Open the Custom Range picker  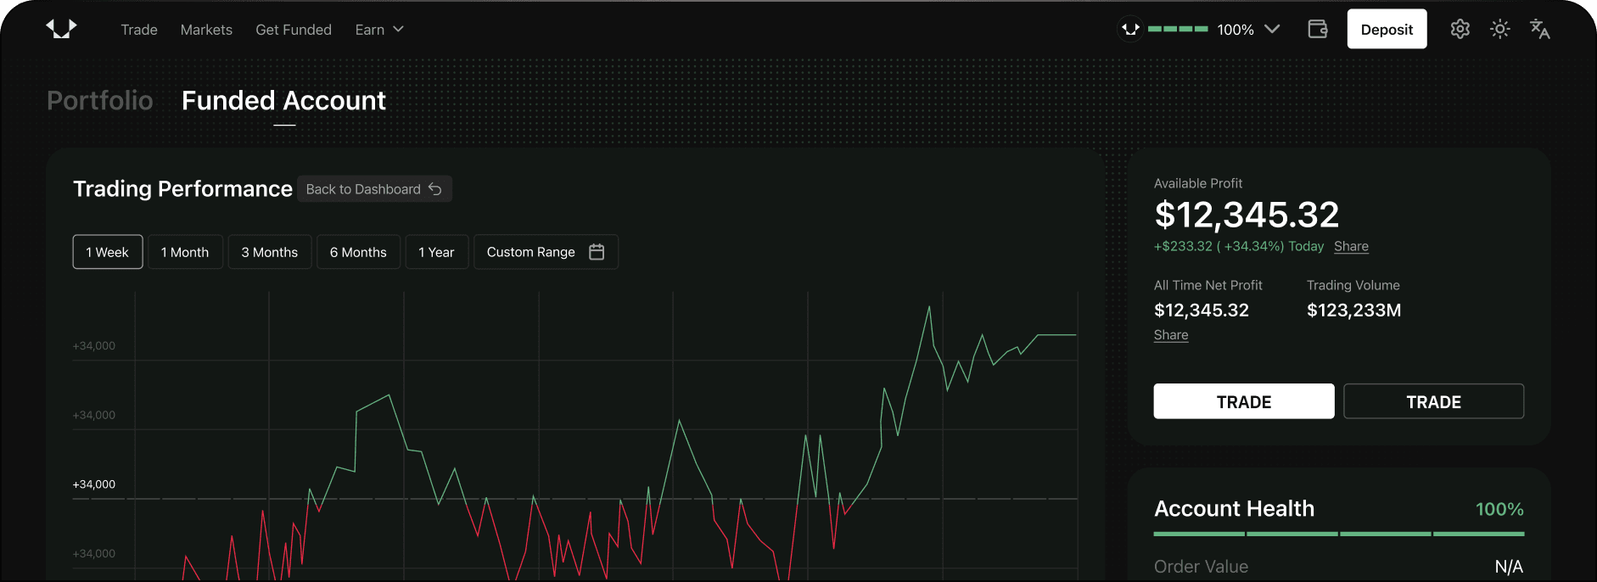click(546, 252)
